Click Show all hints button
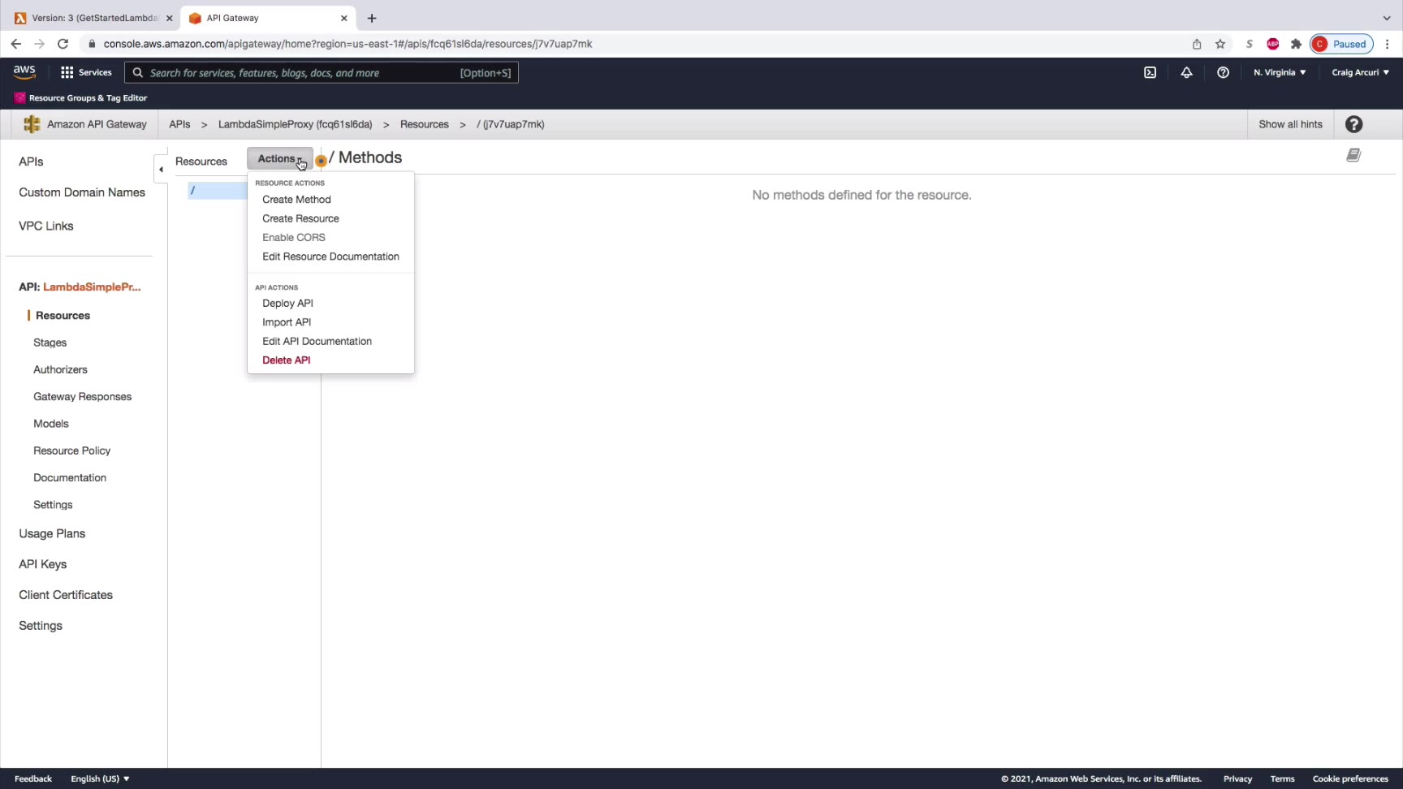The height and width of the screenshot is (789, 1403). point(1290,124)
